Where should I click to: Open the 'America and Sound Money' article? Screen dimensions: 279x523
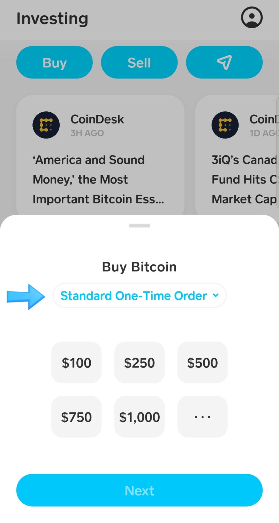tap(98, 179)
